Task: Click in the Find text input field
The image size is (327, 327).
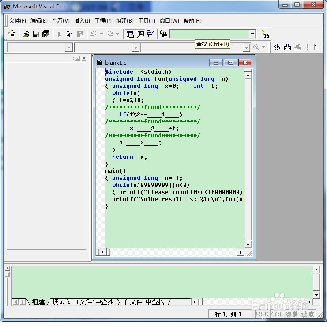Action: coord(209,34)
